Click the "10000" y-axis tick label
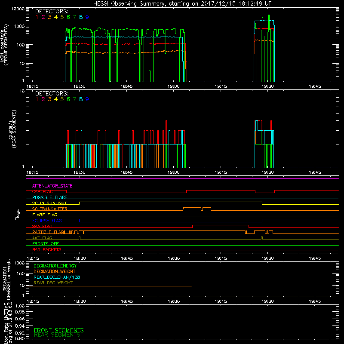 [18, 9]
